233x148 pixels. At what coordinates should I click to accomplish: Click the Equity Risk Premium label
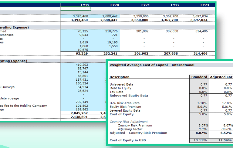(x=125, y=107)
